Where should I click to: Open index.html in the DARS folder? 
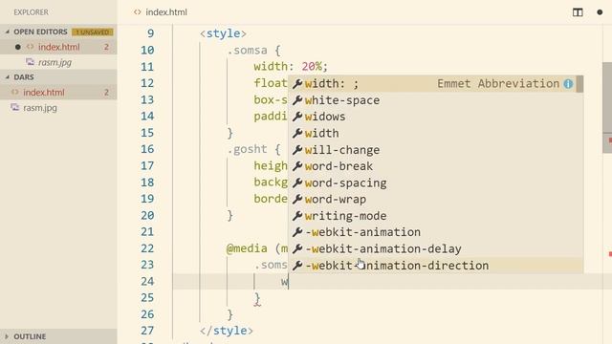point(58,93)
